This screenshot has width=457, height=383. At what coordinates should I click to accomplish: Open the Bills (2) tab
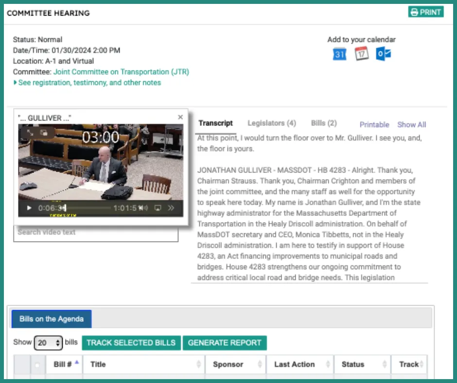point(324,123)
